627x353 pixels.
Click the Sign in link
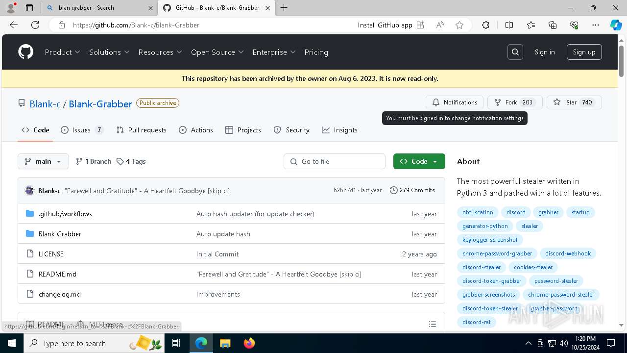coord(545,52)
